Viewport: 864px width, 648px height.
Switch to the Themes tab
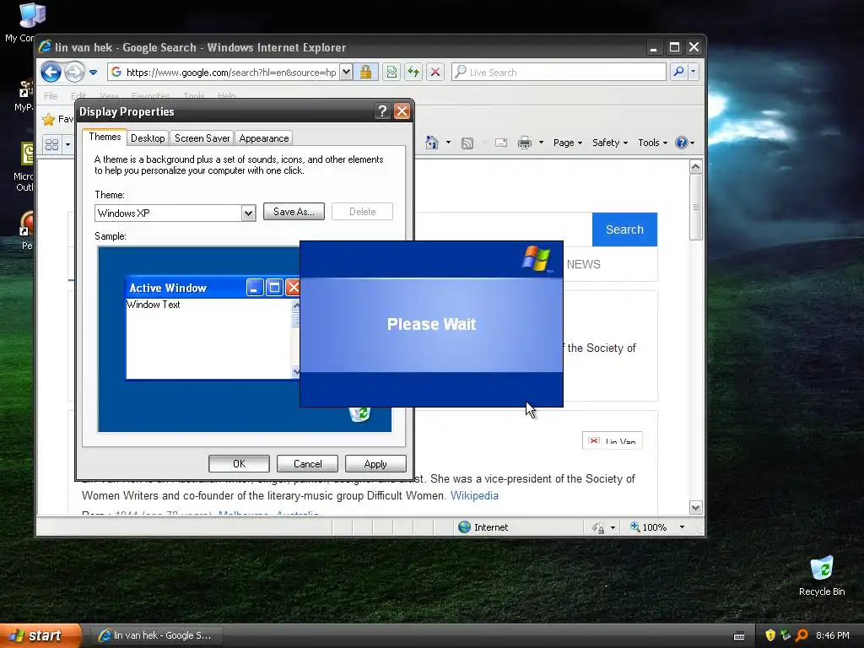(x=105, y=137)
